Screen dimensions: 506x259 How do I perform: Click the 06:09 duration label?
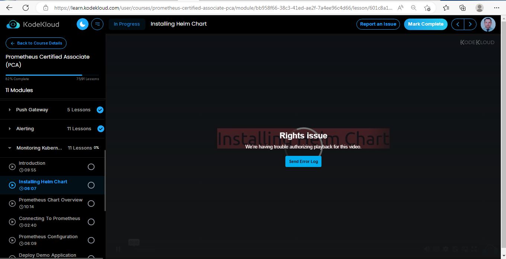(x=28, y=243)
